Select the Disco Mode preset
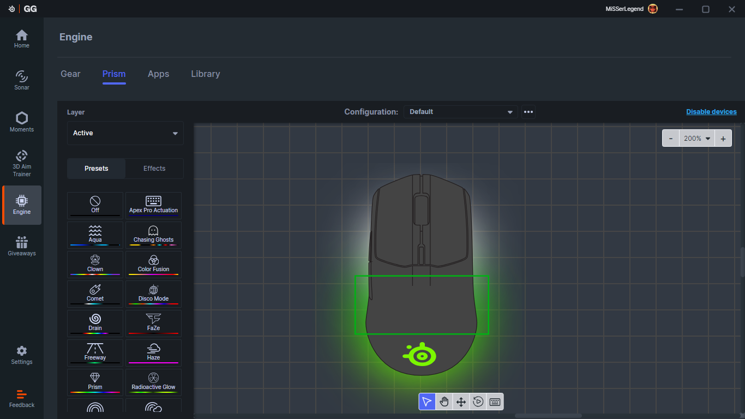The width and height of the screenshot is (745, 419). click(x=153, y=294)
